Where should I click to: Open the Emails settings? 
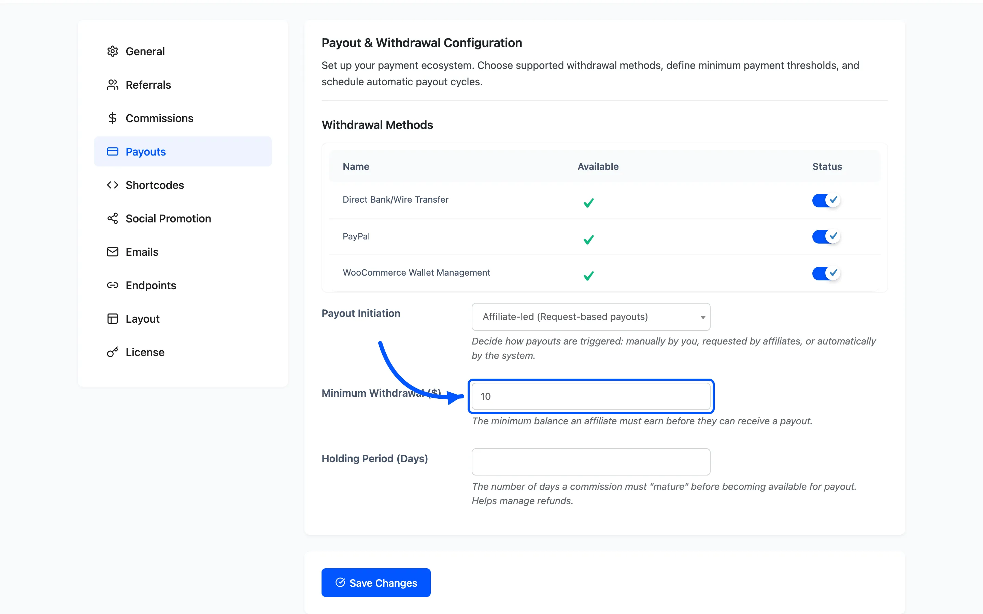tap(183, 252)
